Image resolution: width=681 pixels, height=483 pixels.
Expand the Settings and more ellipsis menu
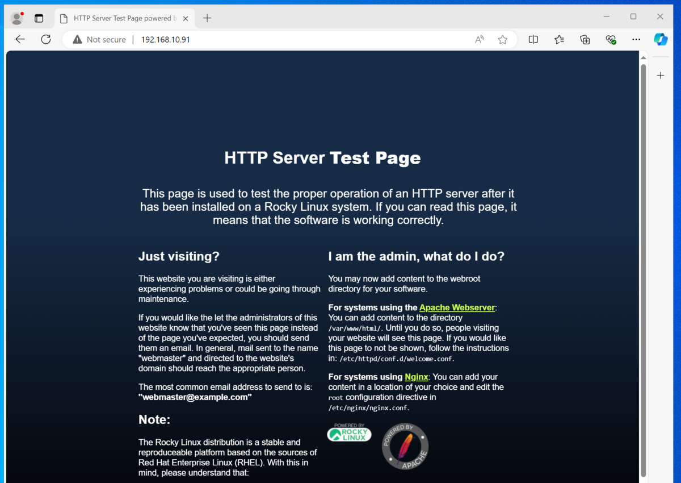tap(636, 39)
